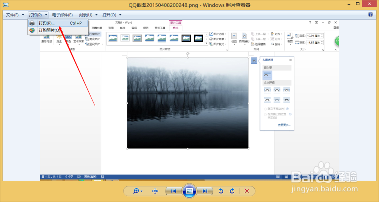Viewport: 379px width, 202px height.
Task: Open 图片版式 dropdown in Word screenshot
Action: [x=218, y=44]
